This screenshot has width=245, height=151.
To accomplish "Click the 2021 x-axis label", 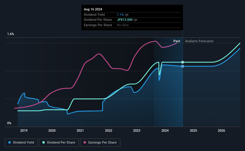I will coord(80,130).
